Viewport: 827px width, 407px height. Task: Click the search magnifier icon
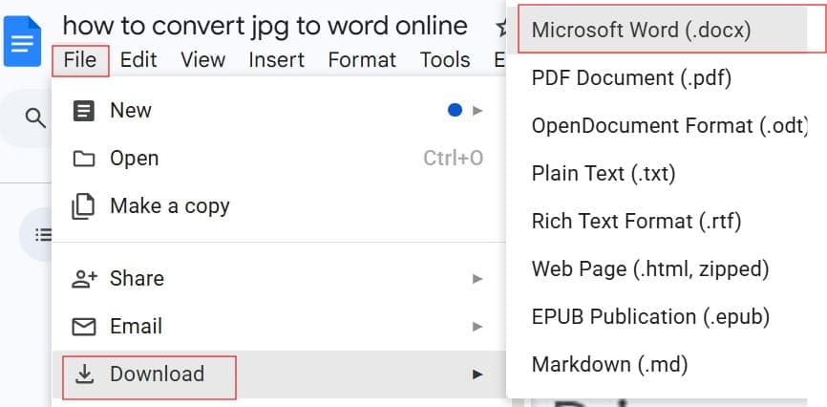click(35, 118)
